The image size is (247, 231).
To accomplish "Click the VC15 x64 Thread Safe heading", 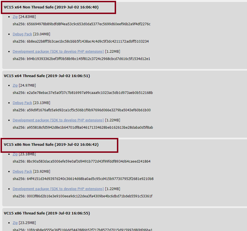I will (47, 76).
